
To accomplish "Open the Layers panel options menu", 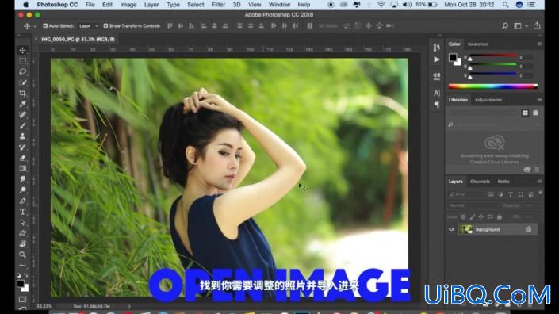I will pyautogui.click(x=539, y=182).
